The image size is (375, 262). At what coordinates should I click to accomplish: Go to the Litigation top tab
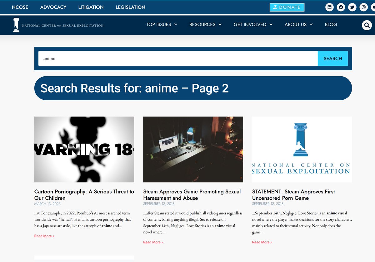tap(91, 7)
